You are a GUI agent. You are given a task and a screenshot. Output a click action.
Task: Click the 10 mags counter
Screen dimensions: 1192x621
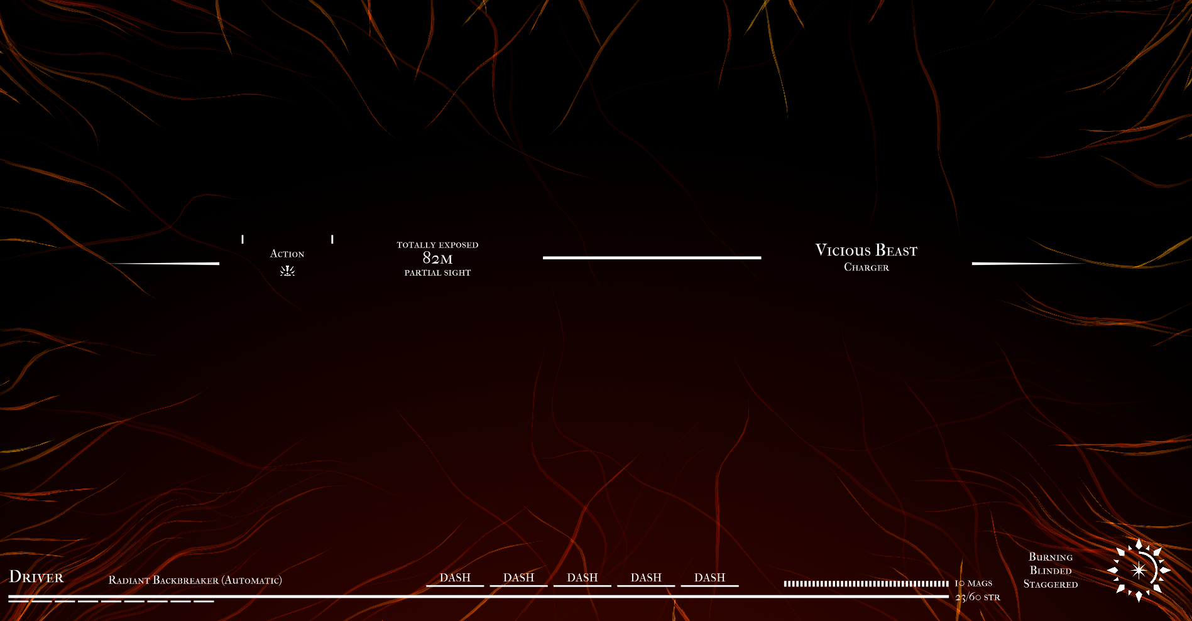pyautogui.click(x=973, y=583)
